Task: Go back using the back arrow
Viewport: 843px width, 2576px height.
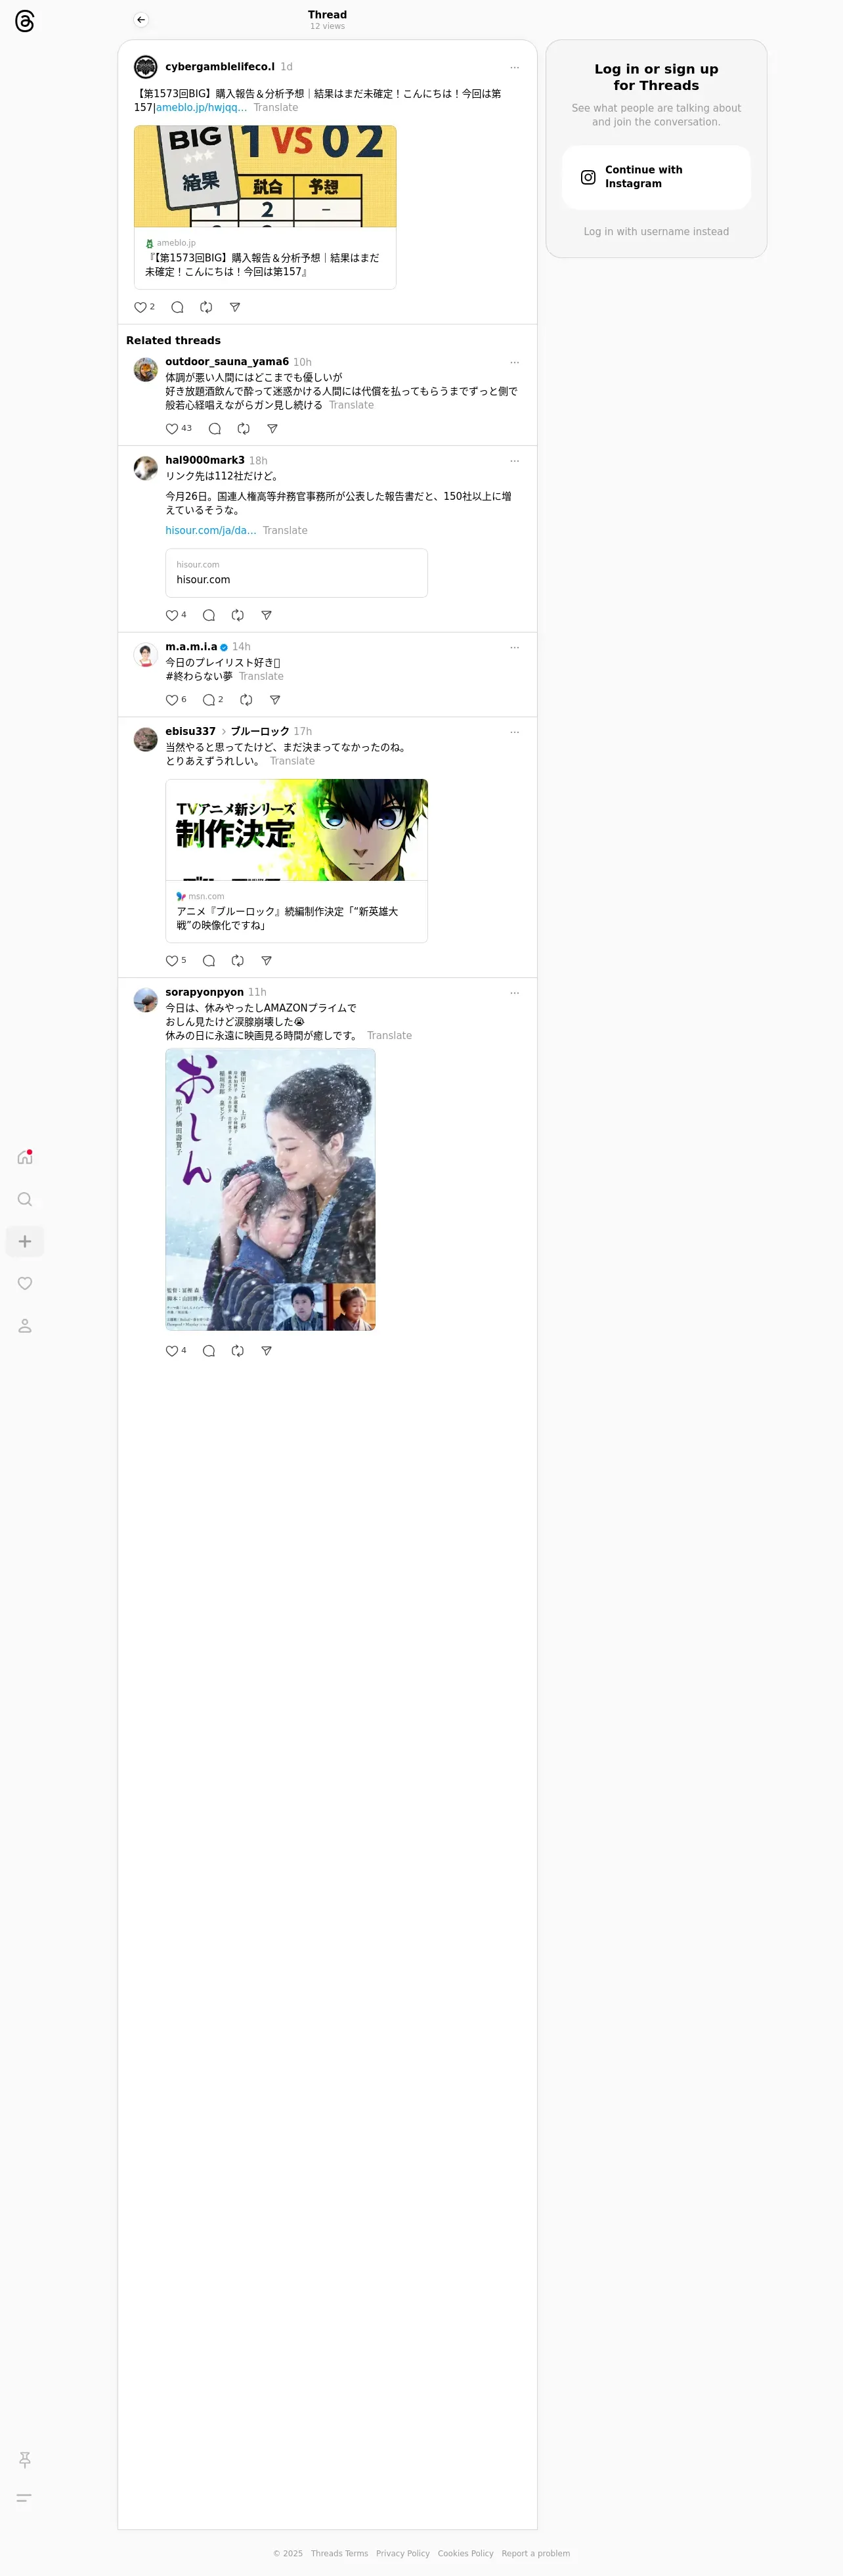Action: pos(141,20)
